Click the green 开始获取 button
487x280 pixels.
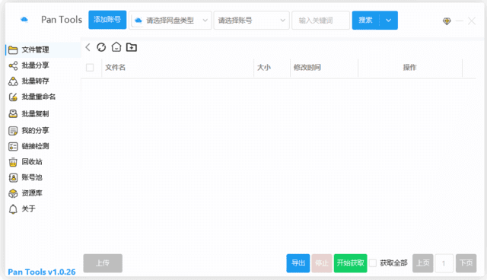[350, 263]
